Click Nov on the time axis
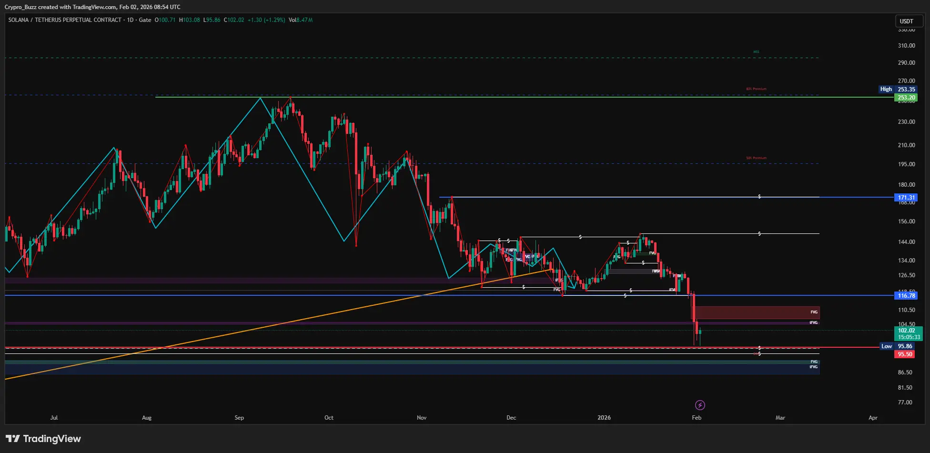Screen dimensions: 930x453 422,418
